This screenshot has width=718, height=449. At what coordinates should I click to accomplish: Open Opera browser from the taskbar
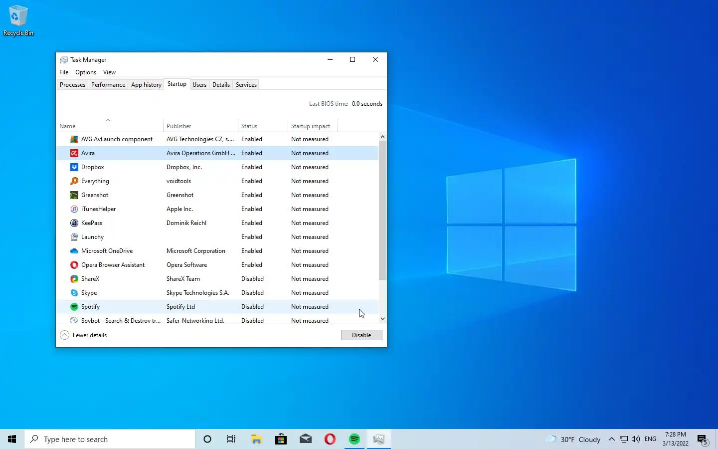(330, 439)
